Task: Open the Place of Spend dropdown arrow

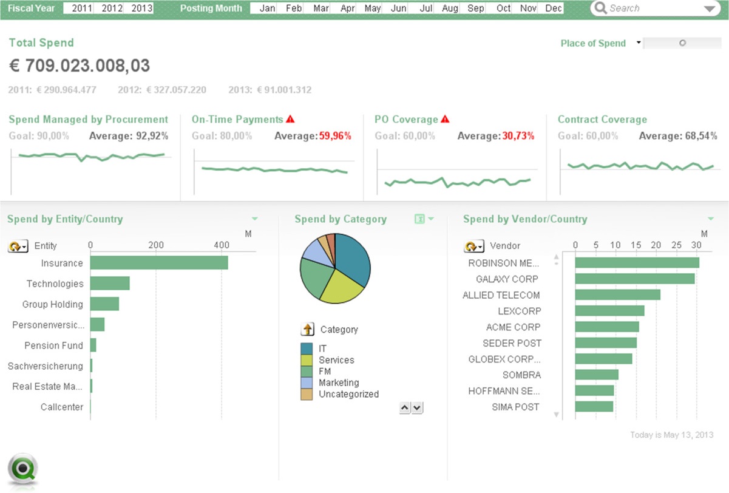Action: 638,43
